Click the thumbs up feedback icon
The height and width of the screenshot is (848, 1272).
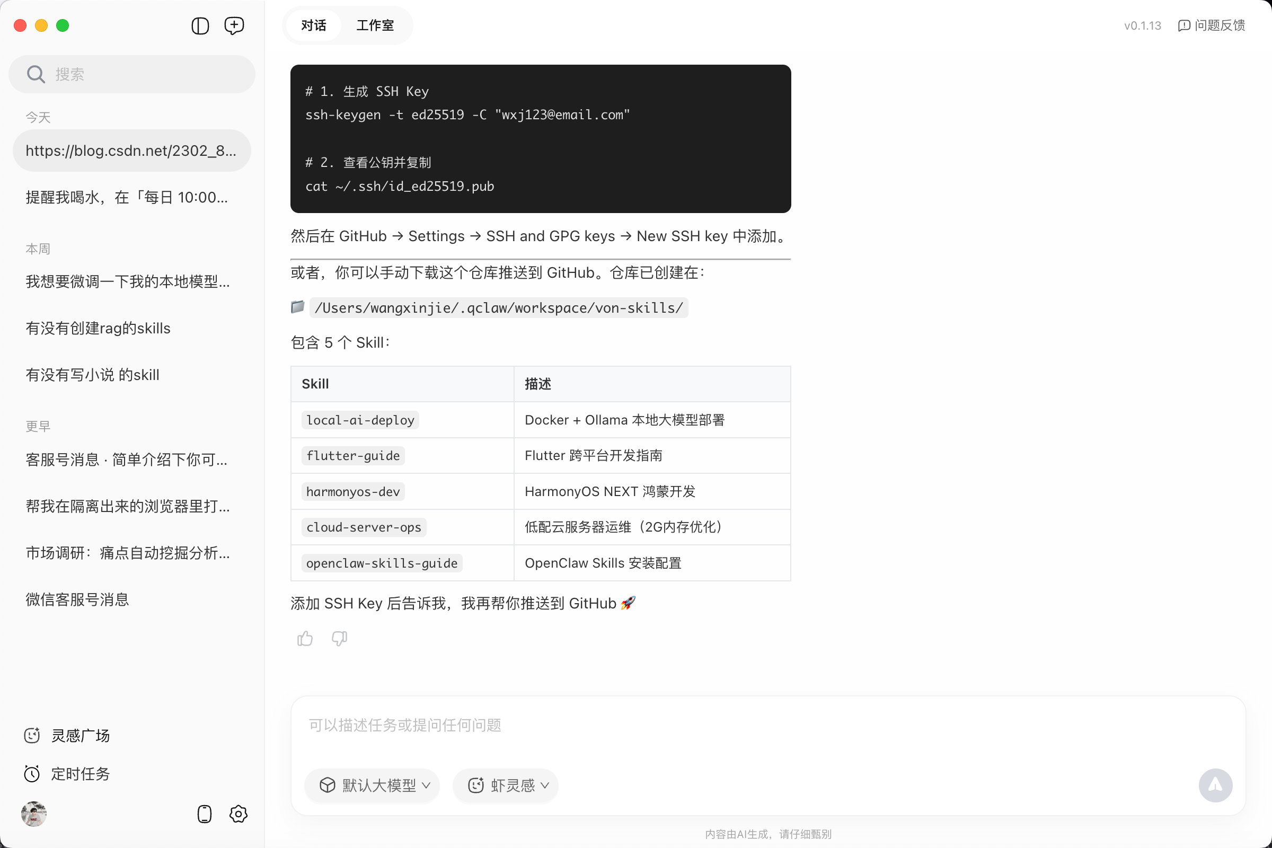(x=305, y=639)
